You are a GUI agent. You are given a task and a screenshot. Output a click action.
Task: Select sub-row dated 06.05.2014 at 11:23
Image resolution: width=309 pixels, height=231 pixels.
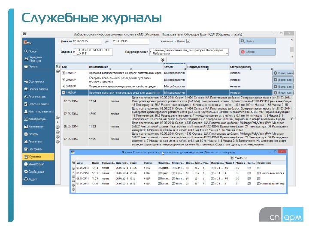(177, 126)
